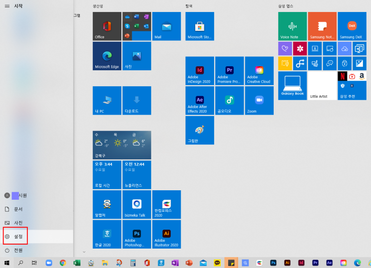The height and width of the screenshot is (268, 371).
Task: Open the 뉴올리언스 clock tile
Action: tap(137, 175)
